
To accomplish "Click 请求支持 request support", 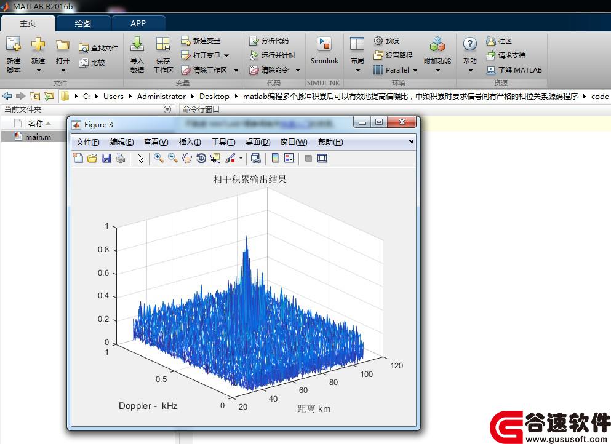I will (506, 55).
